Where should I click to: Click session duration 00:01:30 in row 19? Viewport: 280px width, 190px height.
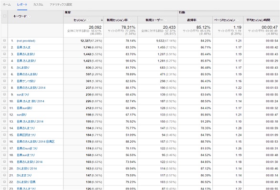click(272, 162)
